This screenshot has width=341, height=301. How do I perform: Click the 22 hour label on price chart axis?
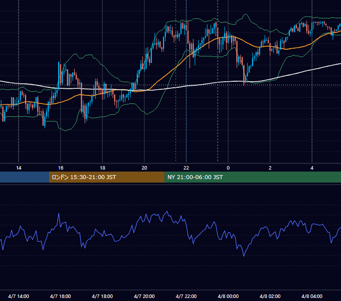pos(186,168)
